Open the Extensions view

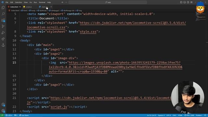coord(3,20)
